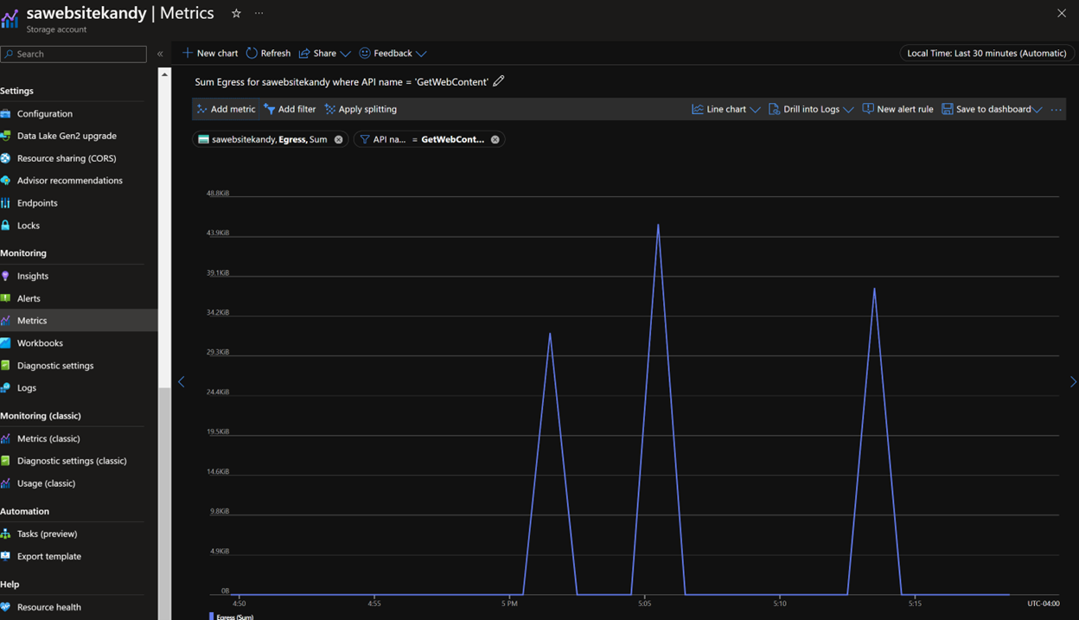Screen dimensions: 1079x620
Task: Click the Apply splitting button label
Action: [367, 109]
